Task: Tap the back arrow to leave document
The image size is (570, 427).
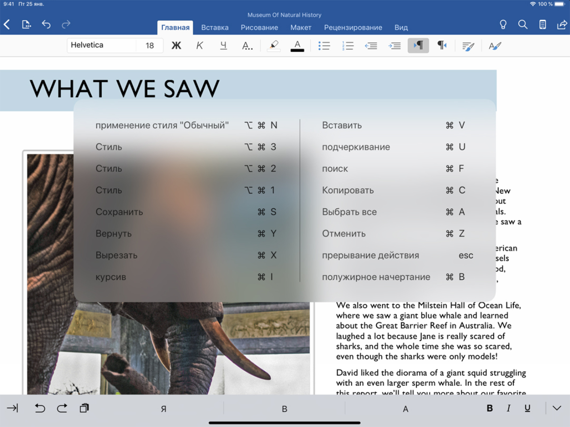Action: (7, 25)
